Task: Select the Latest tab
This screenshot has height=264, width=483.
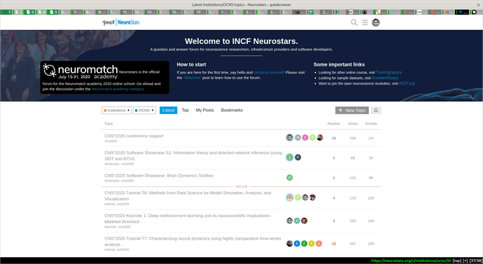Action: tap(169, 110)
